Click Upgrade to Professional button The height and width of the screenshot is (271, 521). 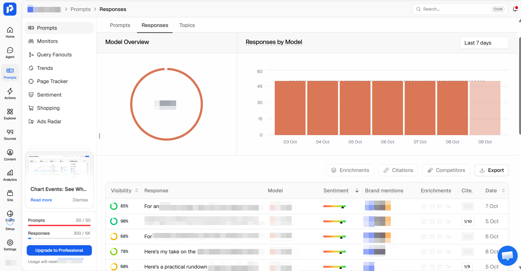click(59, 250)
